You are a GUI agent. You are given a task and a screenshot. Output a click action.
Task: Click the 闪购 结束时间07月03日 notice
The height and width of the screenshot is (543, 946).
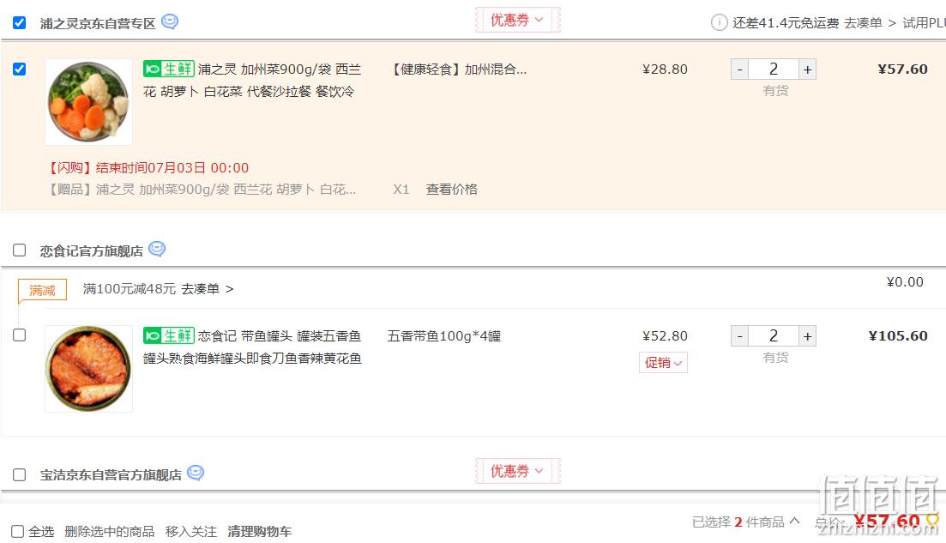click(x=148, y=168)
